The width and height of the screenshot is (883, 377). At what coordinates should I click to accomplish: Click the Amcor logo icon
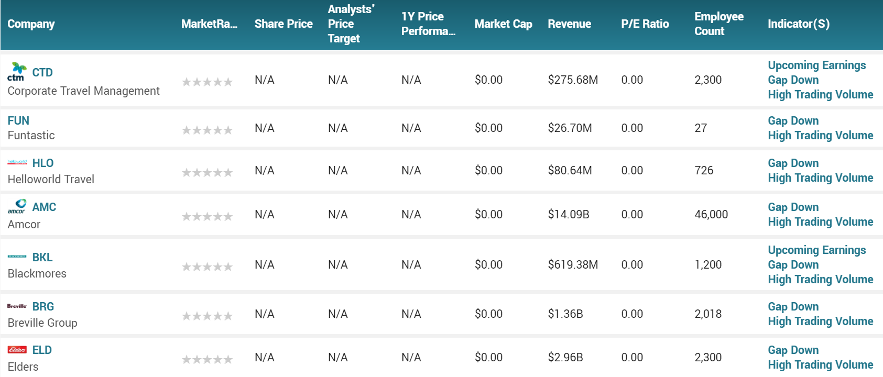click(17, 206)
